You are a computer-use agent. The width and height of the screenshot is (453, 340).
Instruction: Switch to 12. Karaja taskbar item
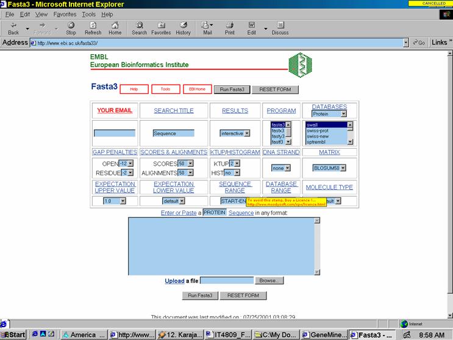(180, 335)
